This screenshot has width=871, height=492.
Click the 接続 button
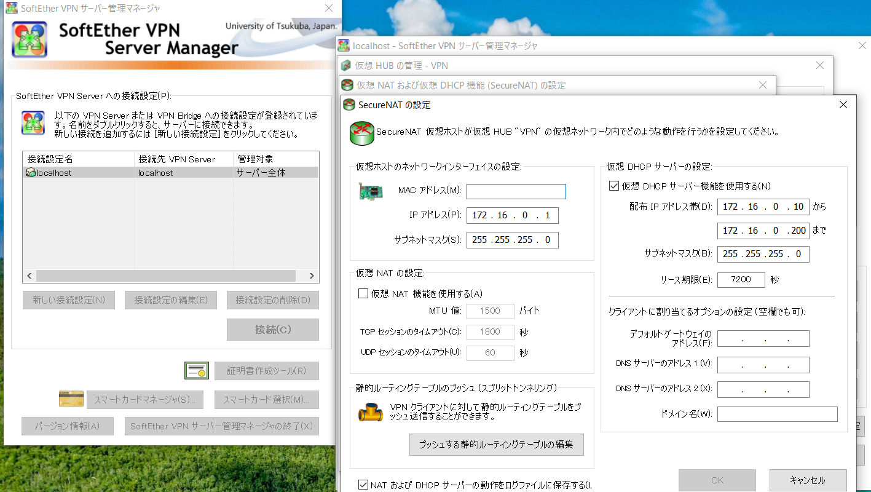[273, 330]
